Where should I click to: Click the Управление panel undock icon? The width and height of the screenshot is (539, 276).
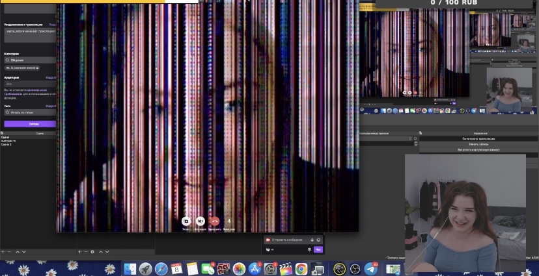(x=421, y=133)
